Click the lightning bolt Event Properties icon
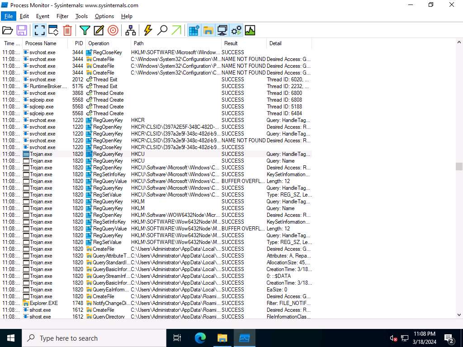The height and width of the screenshot is (347, 463). 148,30
